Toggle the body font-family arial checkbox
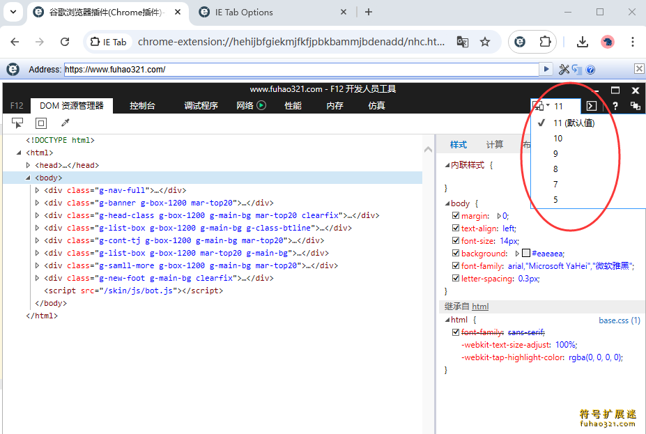This screenshot has height=434, width=646. pyautogui.click(x=456, y=265)
